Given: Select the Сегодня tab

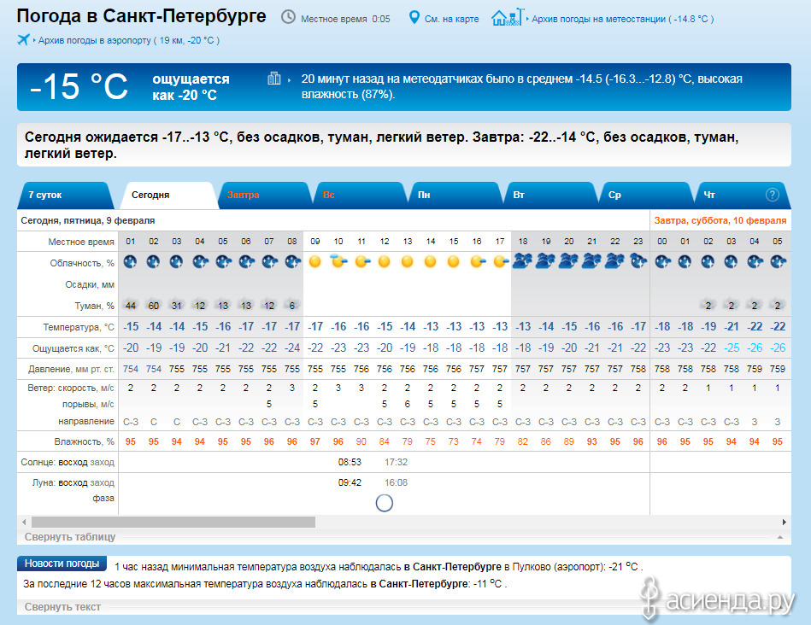Looking at the screenshot, I should point(168,195).
